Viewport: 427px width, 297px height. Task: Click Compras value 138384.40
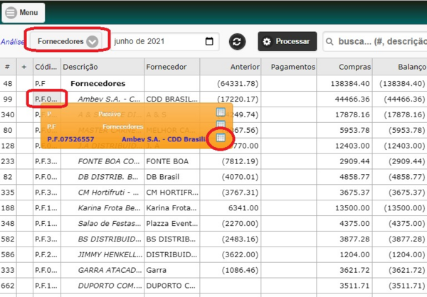[x=350, y=84]
